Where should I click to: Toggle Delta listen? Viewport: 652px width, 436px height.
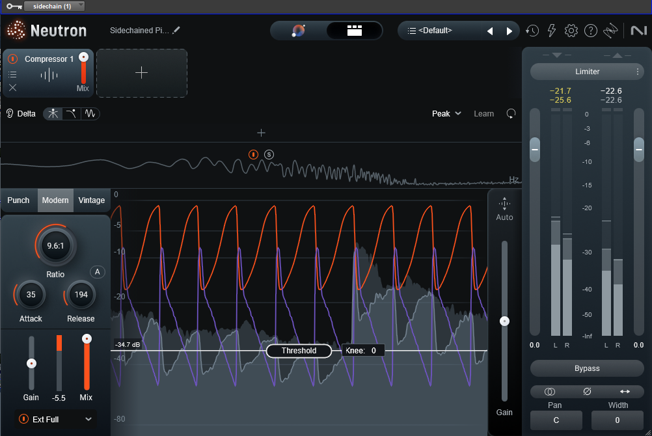point(21,114)
